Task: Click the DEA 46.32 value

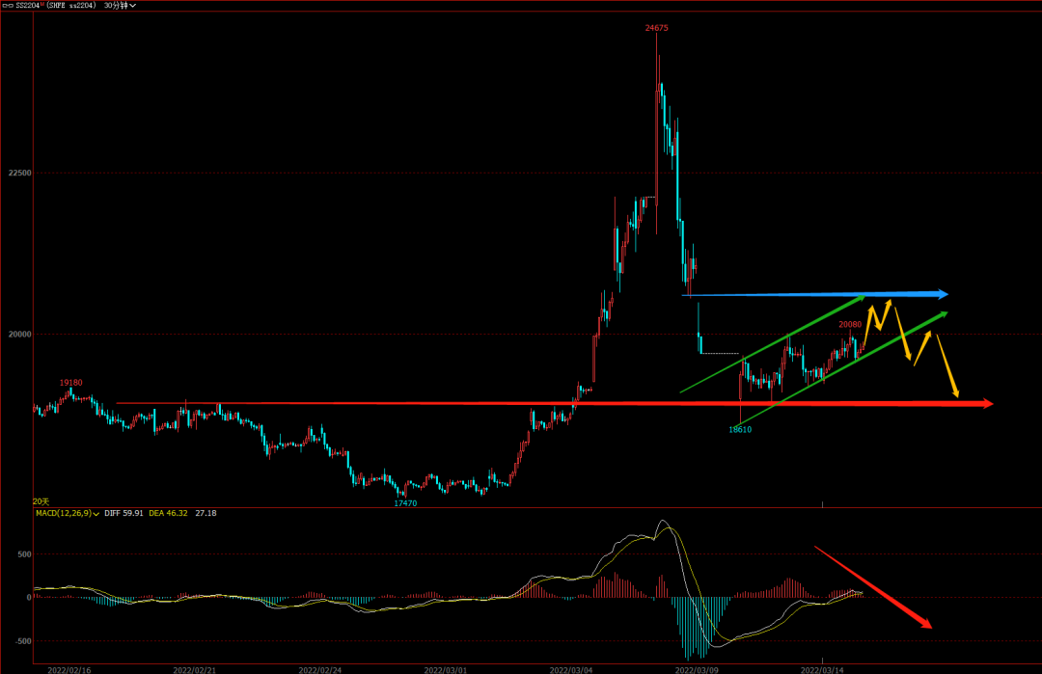Action: [x=168, y=513]
